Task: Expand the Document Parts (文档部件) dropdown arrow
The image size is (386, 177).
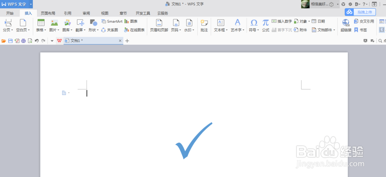Action: [334, 30]
